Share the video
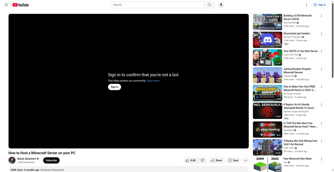 tap(217, 160)
